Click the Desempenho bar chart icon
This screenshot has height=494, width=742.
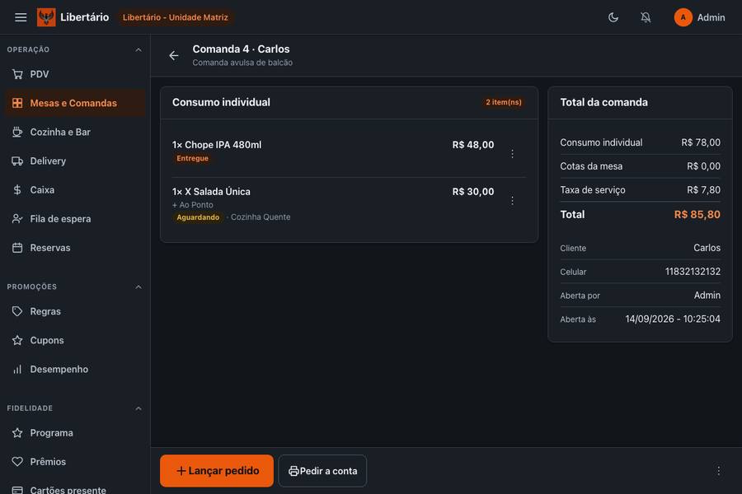pos(17,369)
